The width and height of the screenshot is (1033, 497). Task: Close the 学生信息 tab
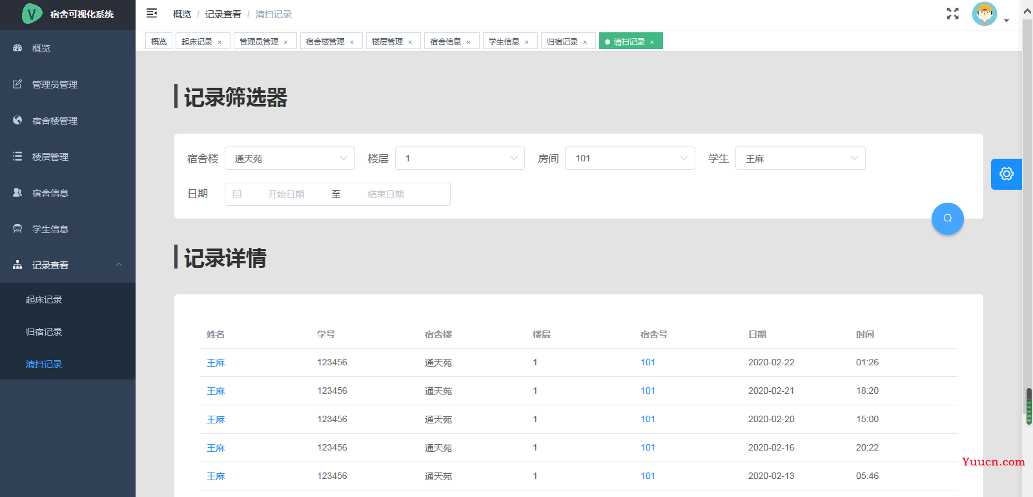coord(527,42)
